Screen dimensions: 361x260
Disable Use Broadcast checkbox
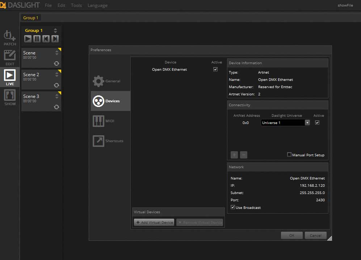[x=233, y=207]
